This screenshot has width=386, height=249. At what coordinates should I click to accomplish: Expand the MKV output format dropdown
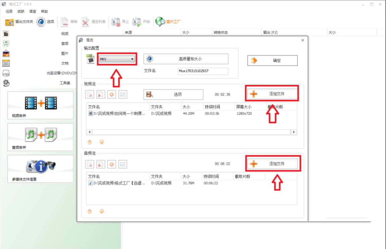(117, 59)
